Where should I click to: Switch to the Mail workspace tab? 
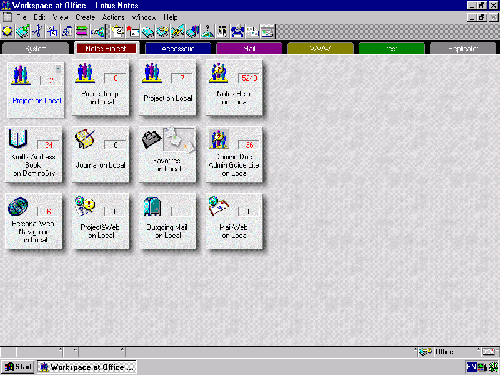click(x=249, y=49)
